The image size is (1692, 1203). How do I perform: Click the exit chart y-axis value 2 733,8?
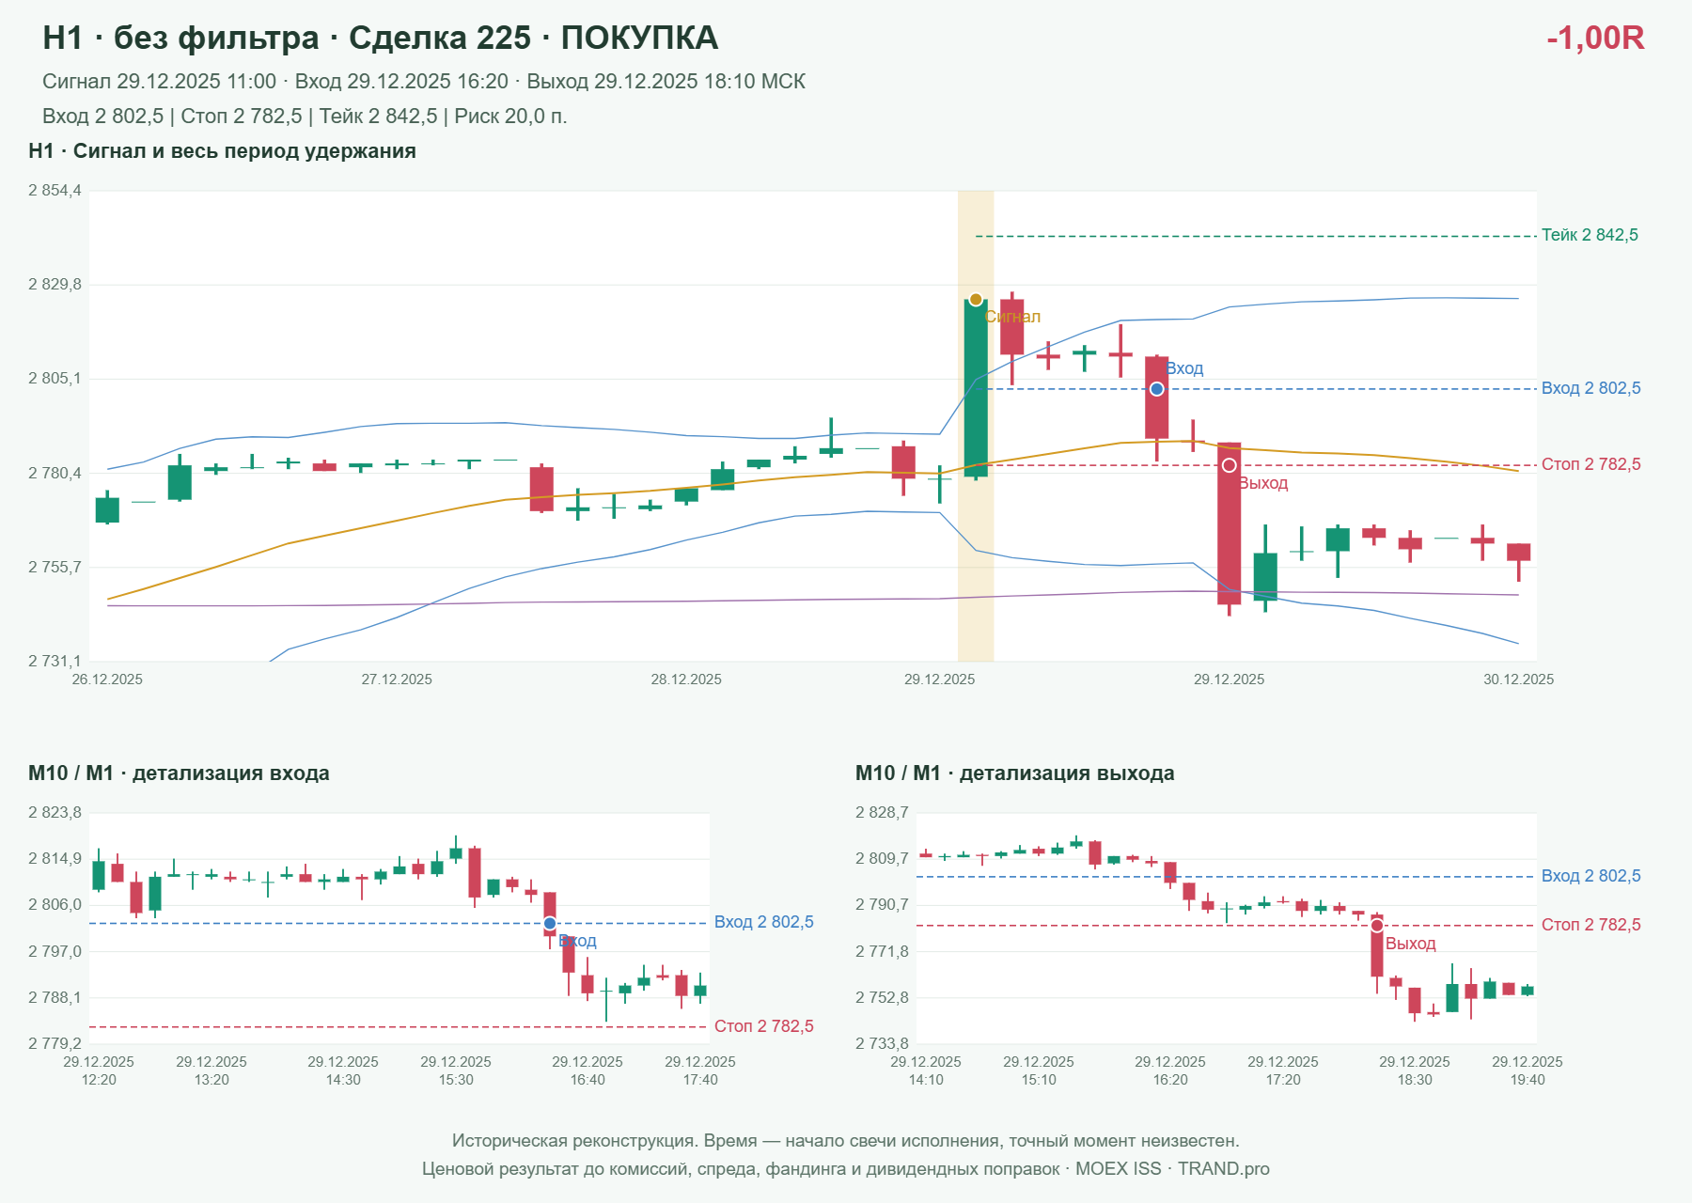click(x=882, y=1044)
